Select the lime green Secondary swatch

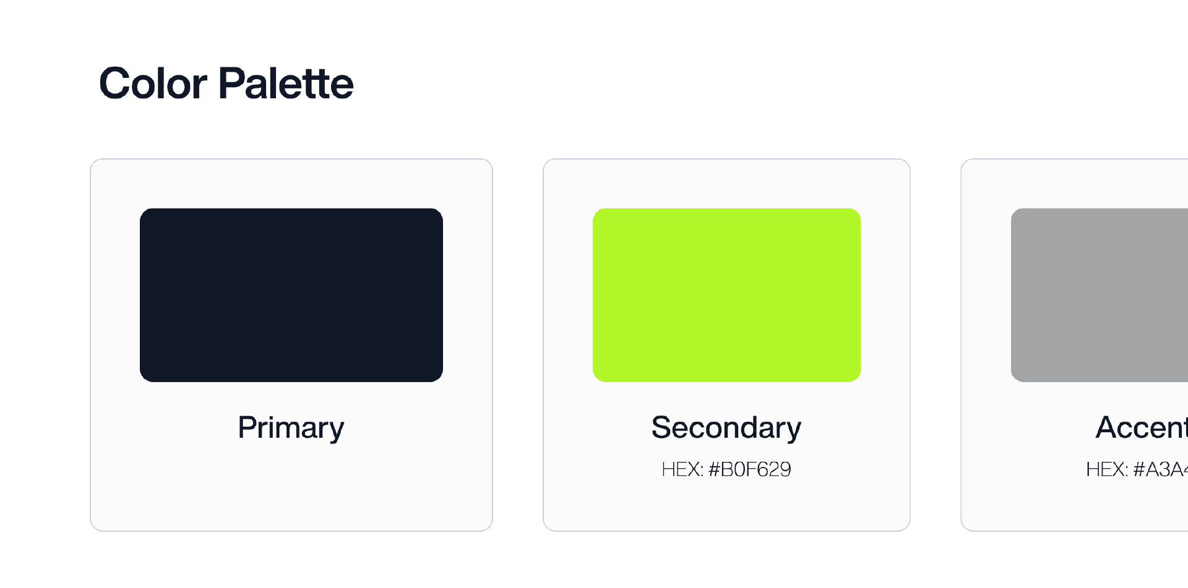point(726,295)
